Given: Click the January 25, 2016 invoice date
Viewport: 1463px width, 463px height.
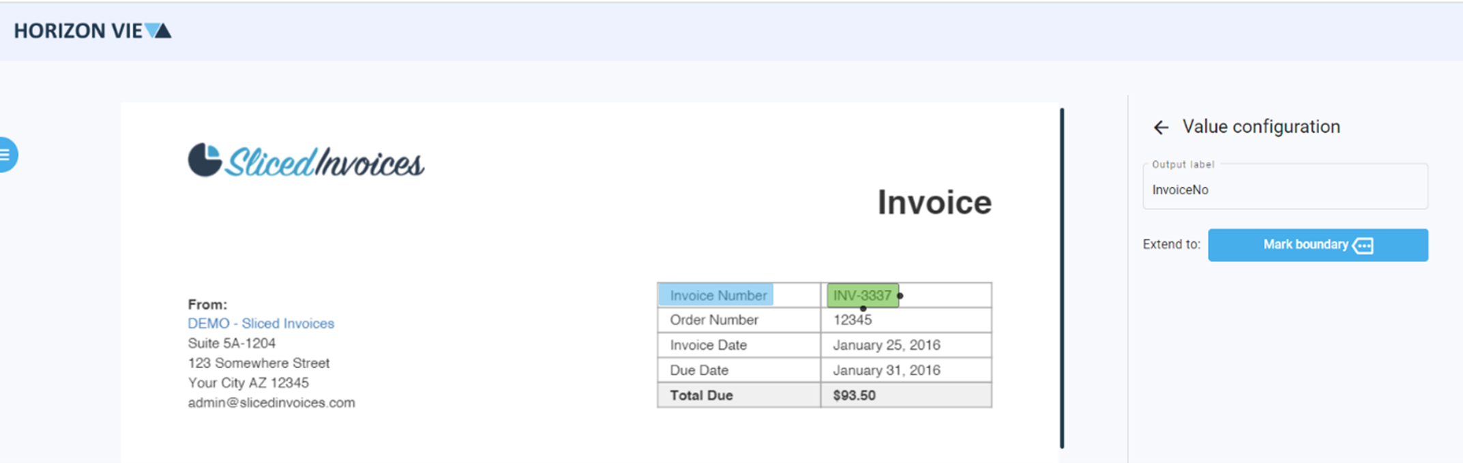Looking at the screenshot, I should pos(886,345).
